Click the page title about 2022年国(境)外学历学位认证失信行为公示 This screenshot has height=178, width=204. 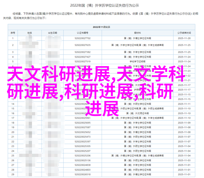pos(102,5)
